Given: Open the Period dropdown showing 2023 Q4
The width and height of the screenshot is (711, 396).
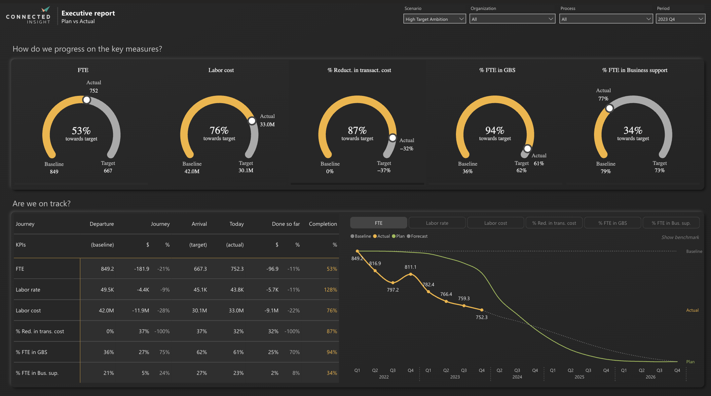Looking at the screenshot, I should pyautogui.click(x=680, y=19).
